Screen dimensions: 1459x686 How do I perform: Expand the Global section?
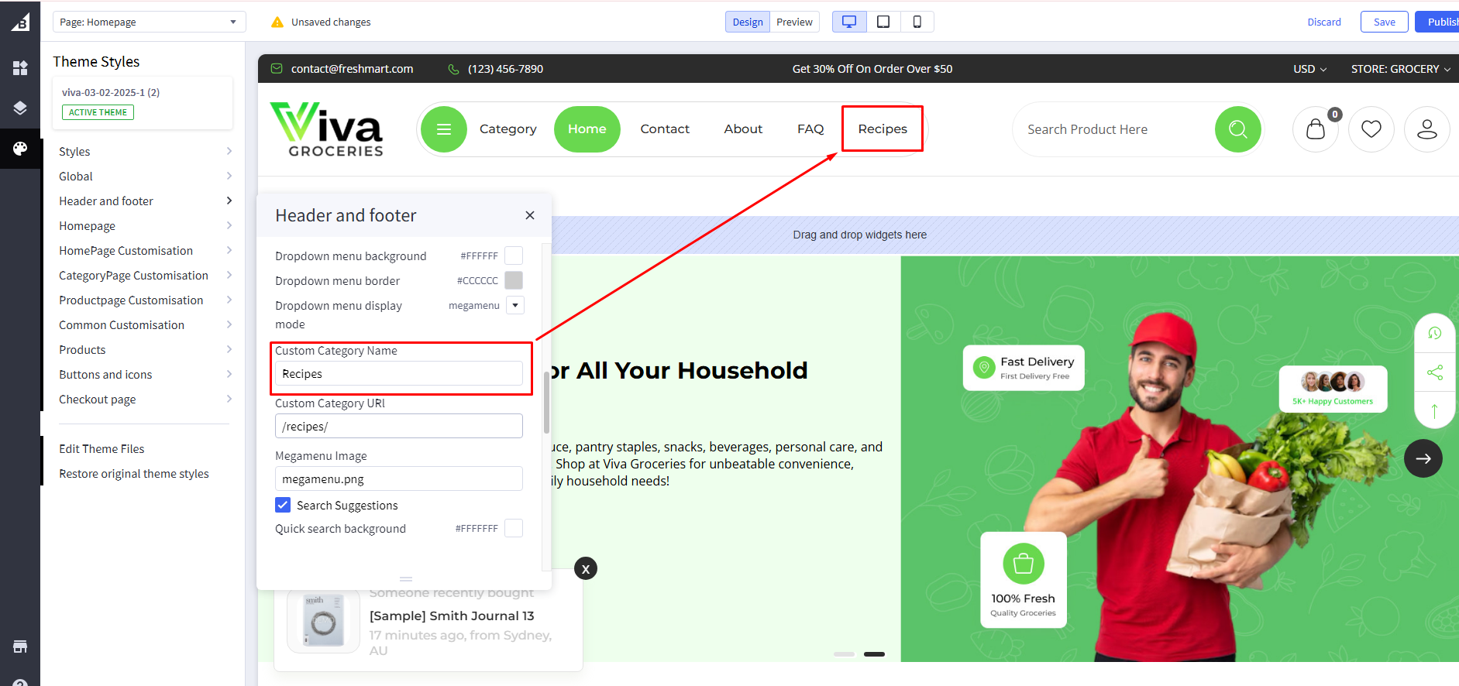click(146, 177)
